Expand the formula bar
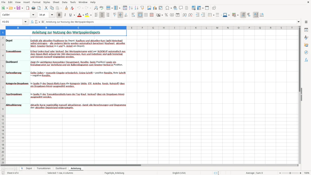The width and height of the screenshot is (311, 175). click(299, 22)
